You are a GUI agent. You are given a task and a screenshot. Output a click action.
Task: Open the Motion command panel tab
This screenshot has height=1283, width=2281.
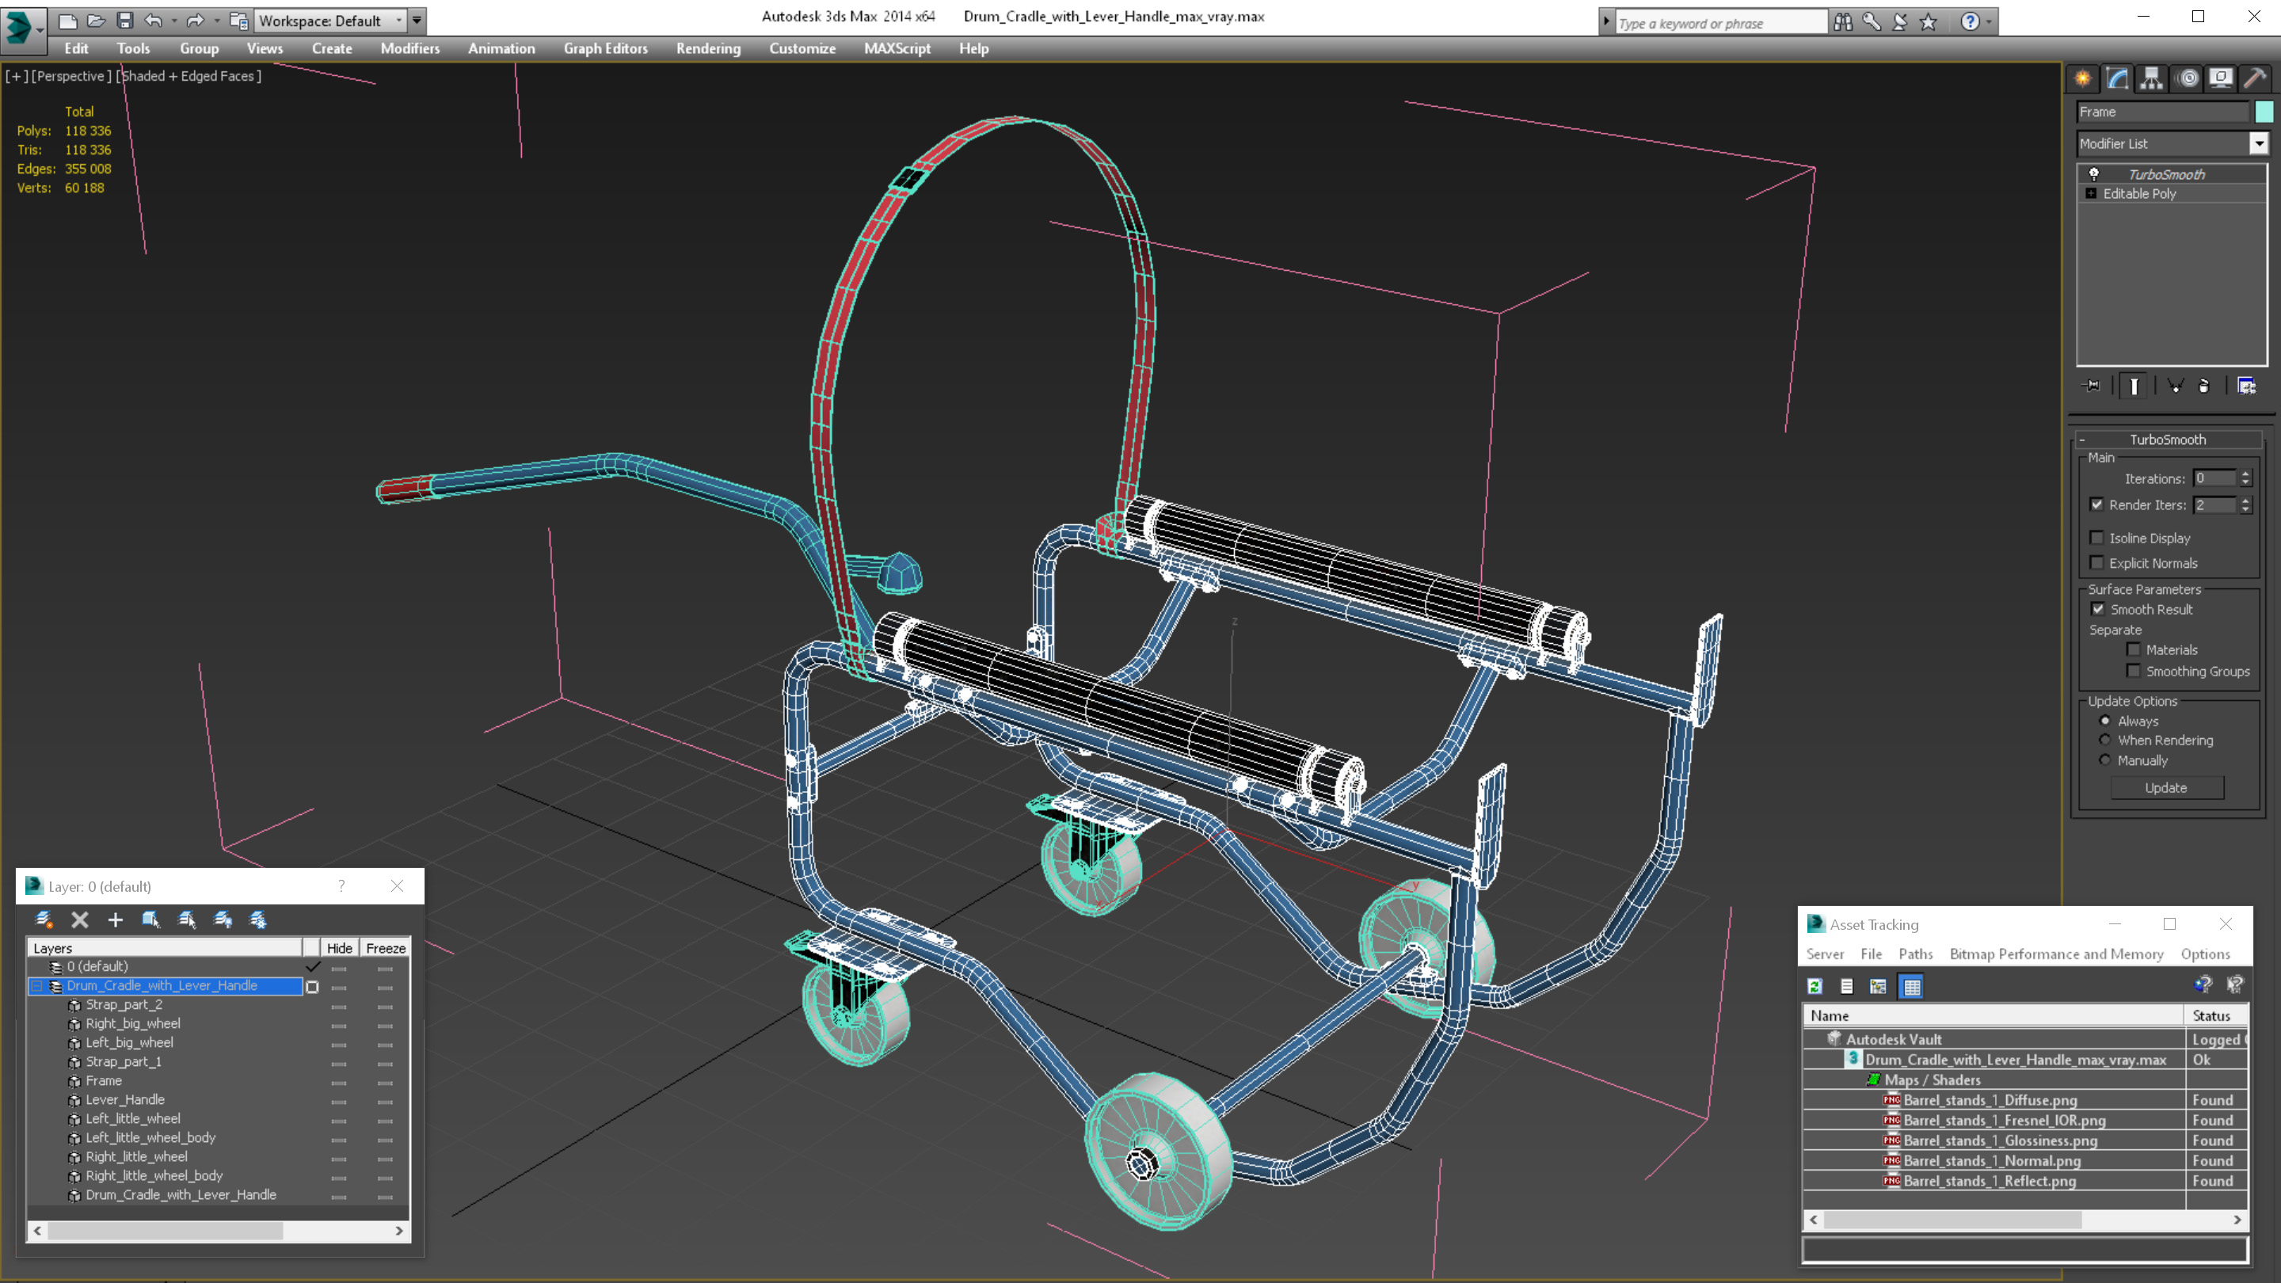[2187, 79]
